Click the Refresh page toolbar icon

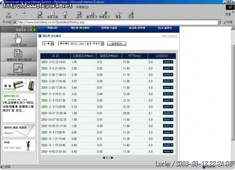[x=53, y=14]
